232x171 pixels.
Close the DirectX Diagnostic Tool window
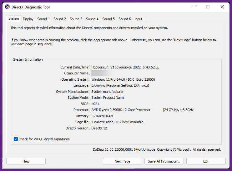coord(222,7)
